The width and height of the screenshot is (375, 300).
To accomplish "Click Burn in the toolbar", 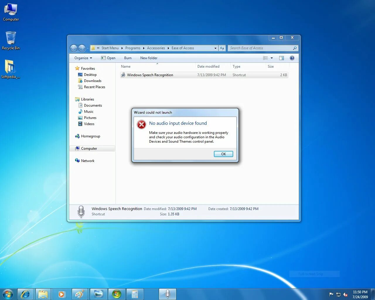I will click(x=128, y=58).
